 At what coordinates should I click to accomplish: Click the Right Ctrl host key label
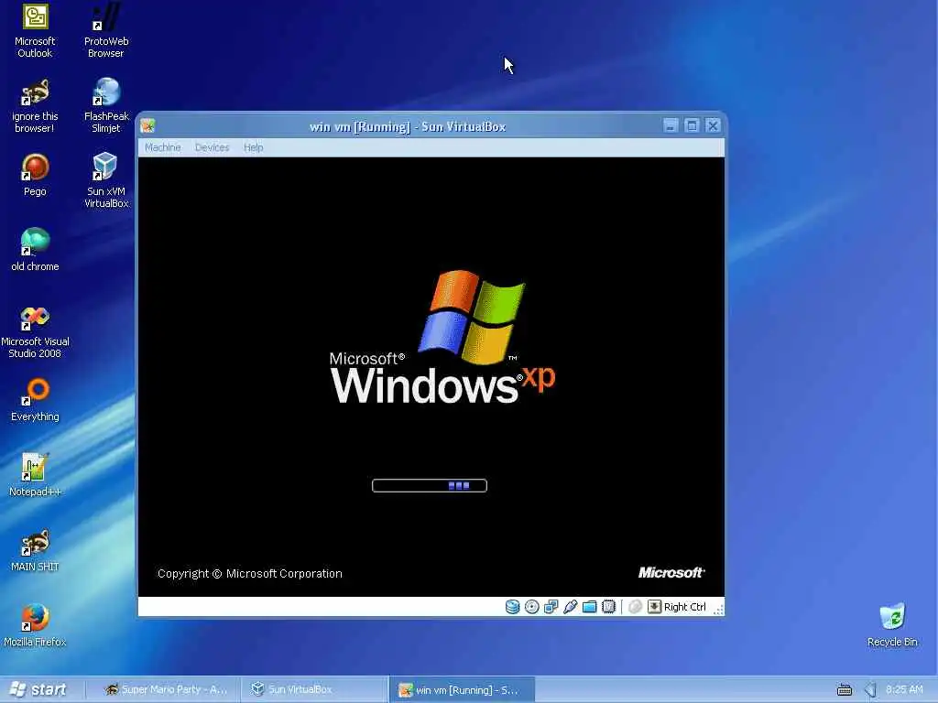tap(685, 607)
